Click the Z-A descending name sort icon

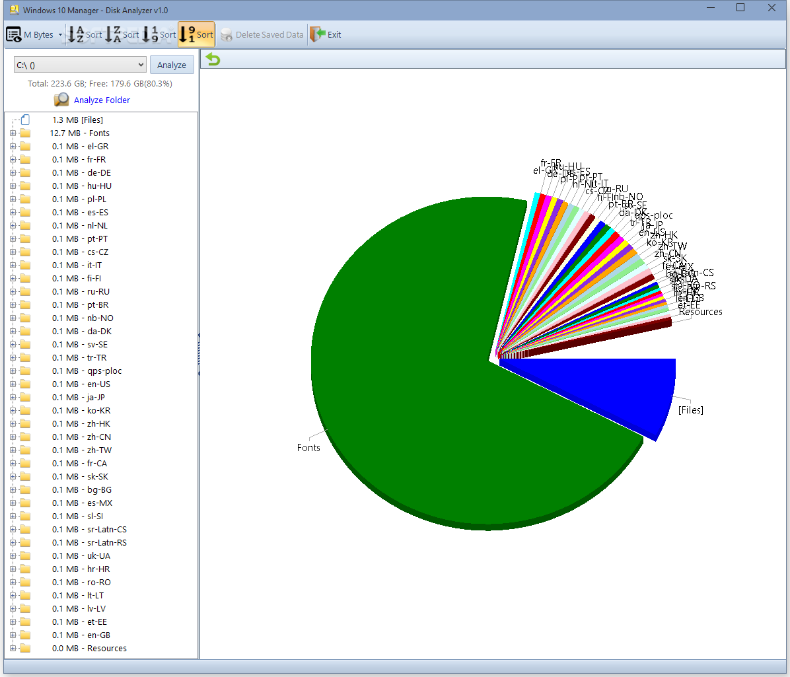114,34
